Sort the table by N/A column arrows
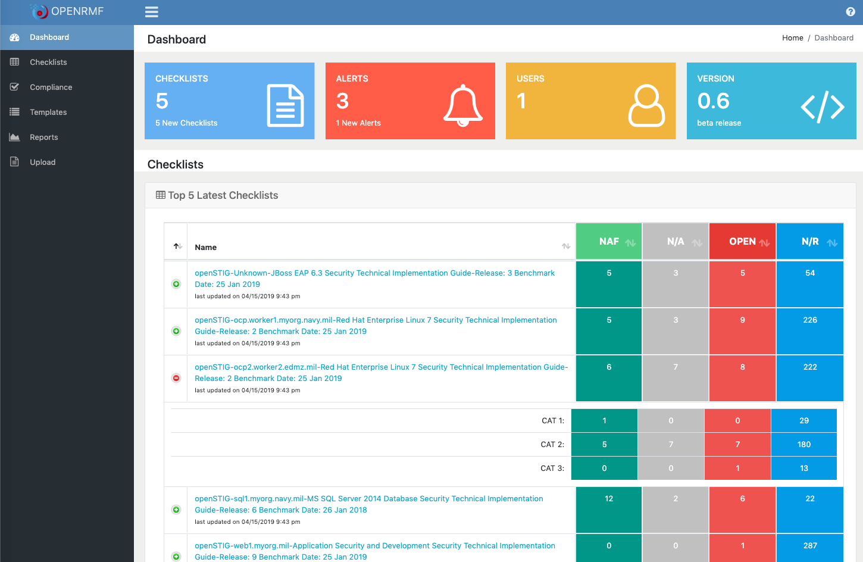Viewport: 863px width, 562px height. coord(698,242)
